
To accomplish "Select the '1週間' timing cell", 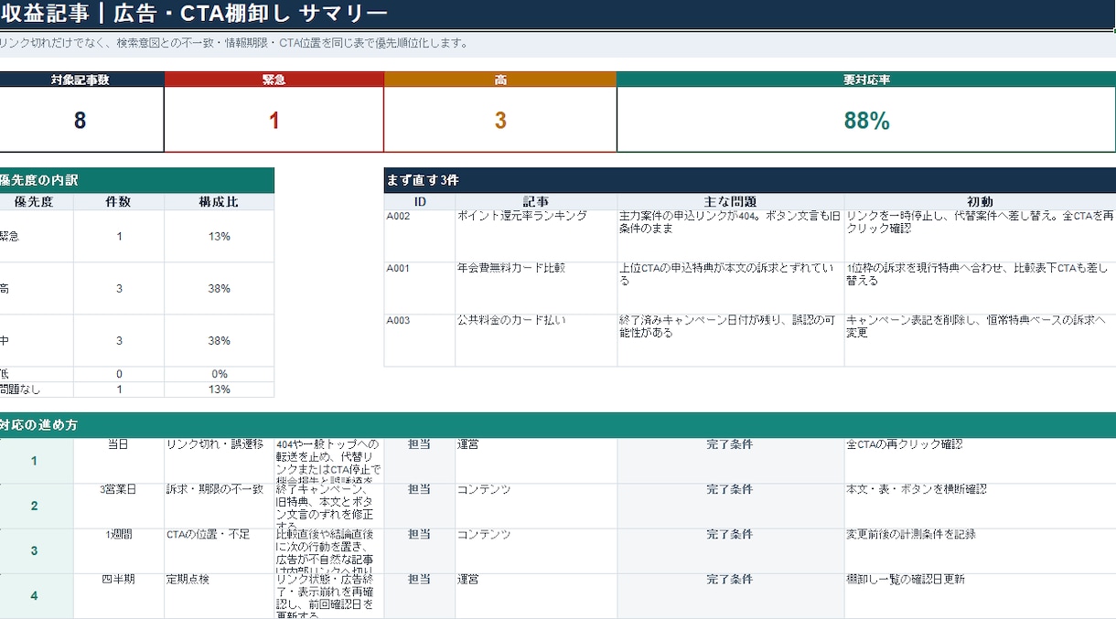I will pyautogui.click(x=119, y=550).
